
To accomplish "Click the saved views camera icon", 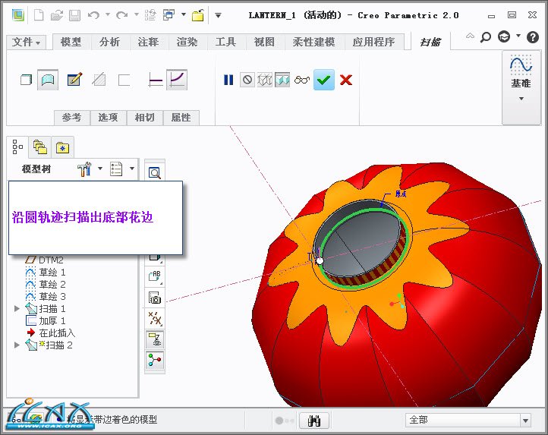I will [x=155, y=298].
